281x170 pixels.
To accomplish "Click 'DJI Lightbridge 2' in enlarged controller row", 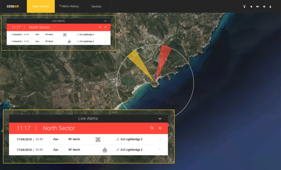I will pyautogui.click(x=131, y=150).
